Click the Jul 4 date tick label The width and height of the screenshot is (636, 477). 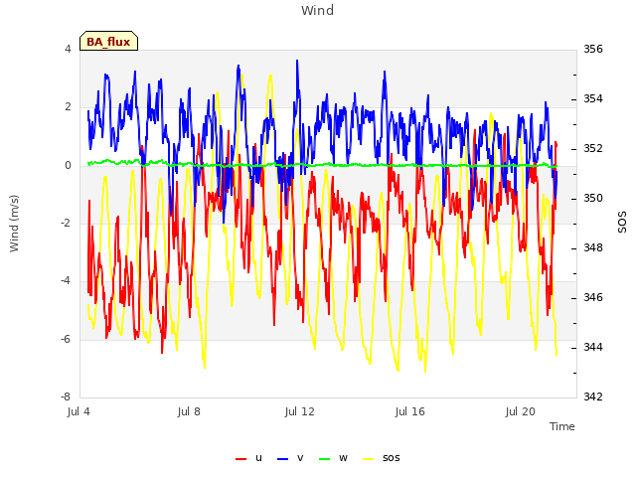(x=79, y=411)
